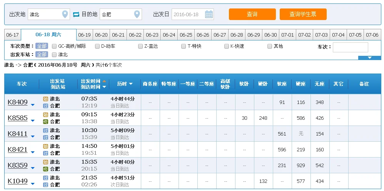Click soft seat count 561 for K8411
This screenshot has height=191, width=384.
click(282, 134)
